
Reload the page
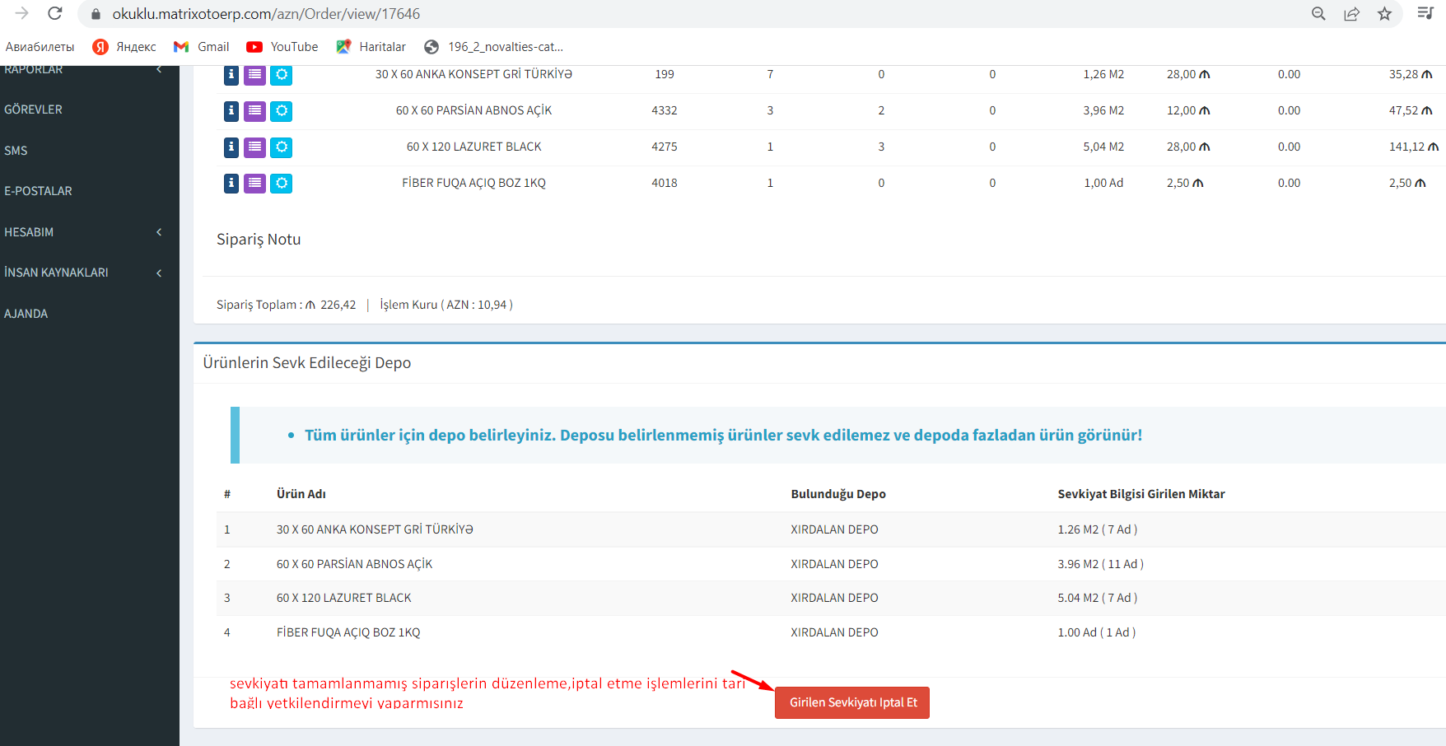[x=55, y=14]
